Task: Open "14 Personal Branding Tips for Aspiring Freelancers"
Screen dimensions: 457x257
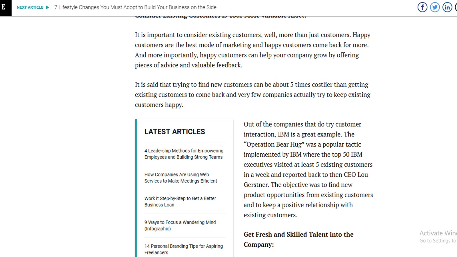Action: [183, 249]
